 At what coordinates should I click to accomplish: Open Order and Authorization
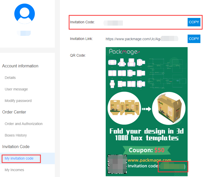coord(24,124)
